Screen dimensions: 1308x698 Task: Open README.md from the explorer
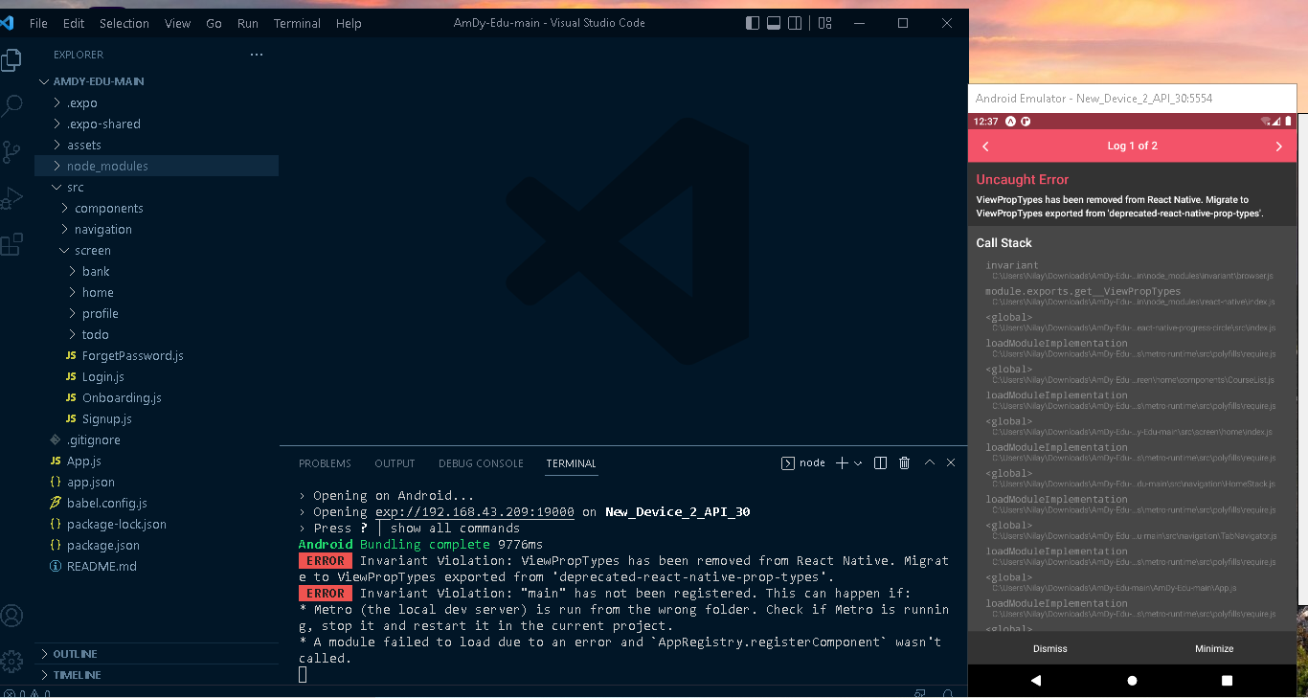click(x=156, y=566)
